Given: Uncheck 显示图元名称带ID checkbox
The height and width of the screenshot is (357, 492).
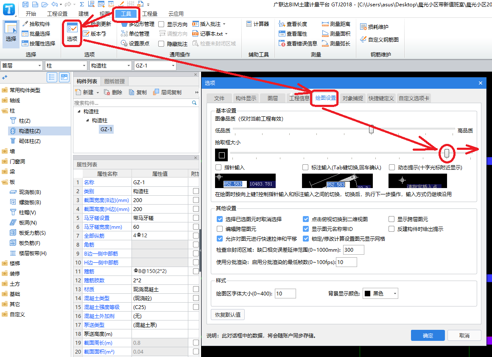Looking at the screenshot, I should (x=306, y=229).
